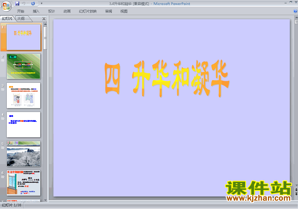298x209 pixels.
Task: Select slide 5 snowy mountain thumbnail
Action: tap(24, 154)
